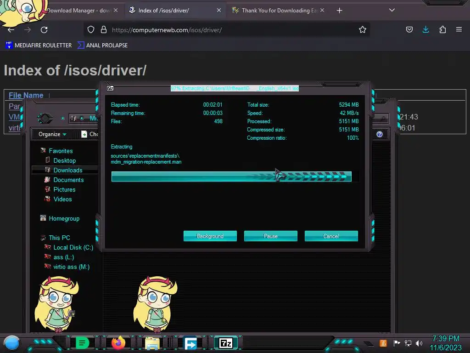
Task: Click the Explorer back/forward navigation emblem
Action: (x=45, y=118)
